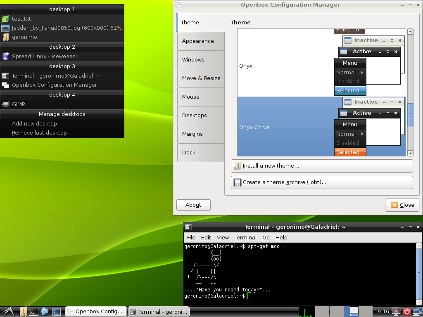Open Terminal window title bar icon

[188, 227]
